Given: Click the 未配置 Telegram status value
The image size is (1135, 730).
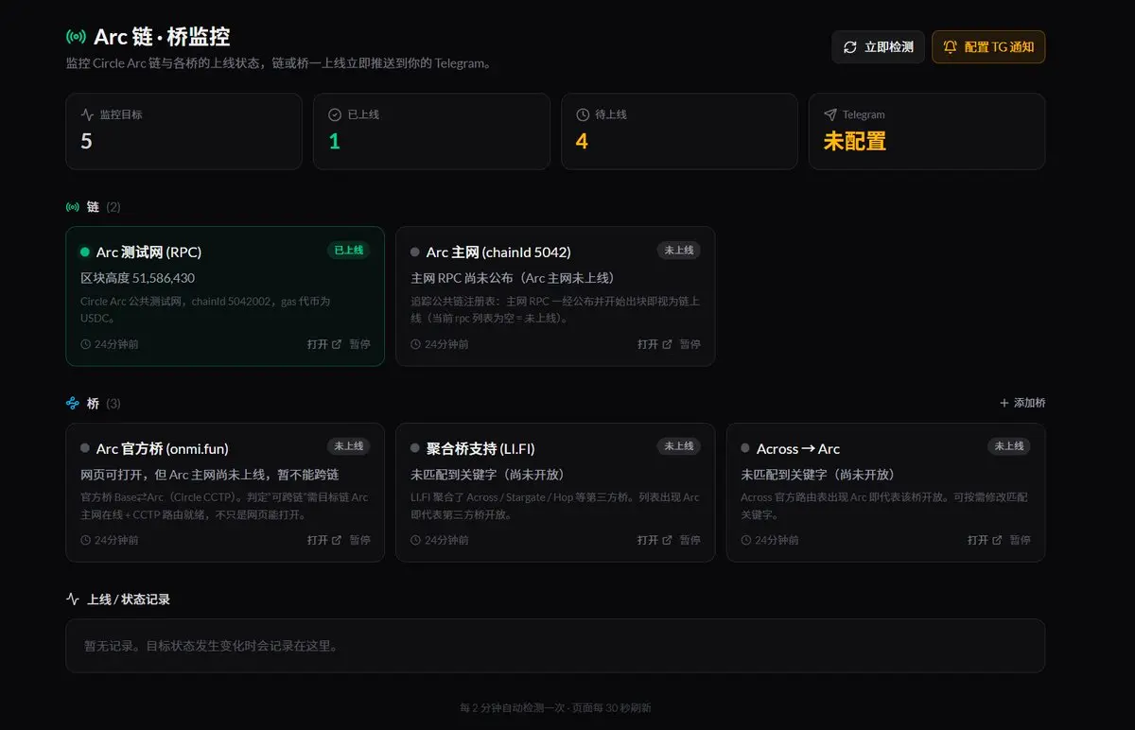Looking at the screenshot, I should tap(855, 141).
